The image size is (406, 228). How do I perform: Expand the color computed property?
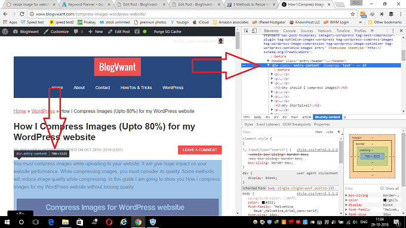point(346,200)
